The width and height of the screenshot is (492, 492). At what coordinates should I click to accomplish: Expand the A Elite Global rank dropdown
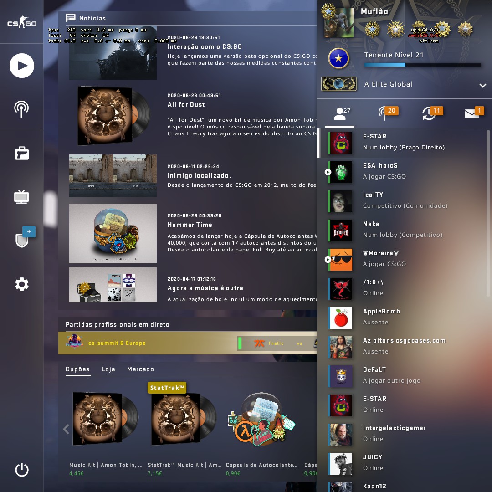(482, 85)
